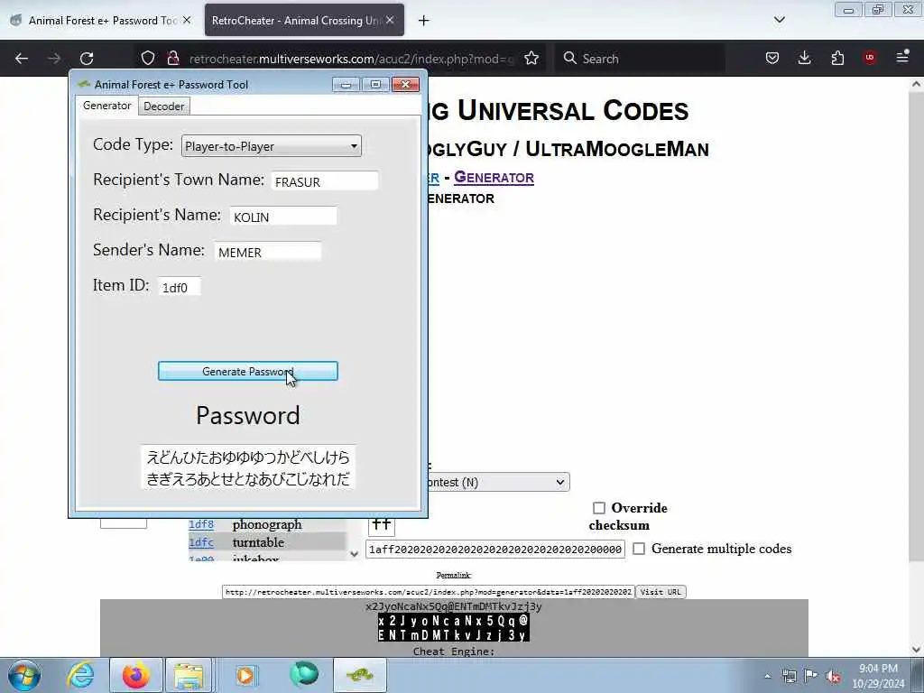Viewport: 924px width, 693px height.
Task: Open the Action Center flag icon
Action: tap(811, 676)
